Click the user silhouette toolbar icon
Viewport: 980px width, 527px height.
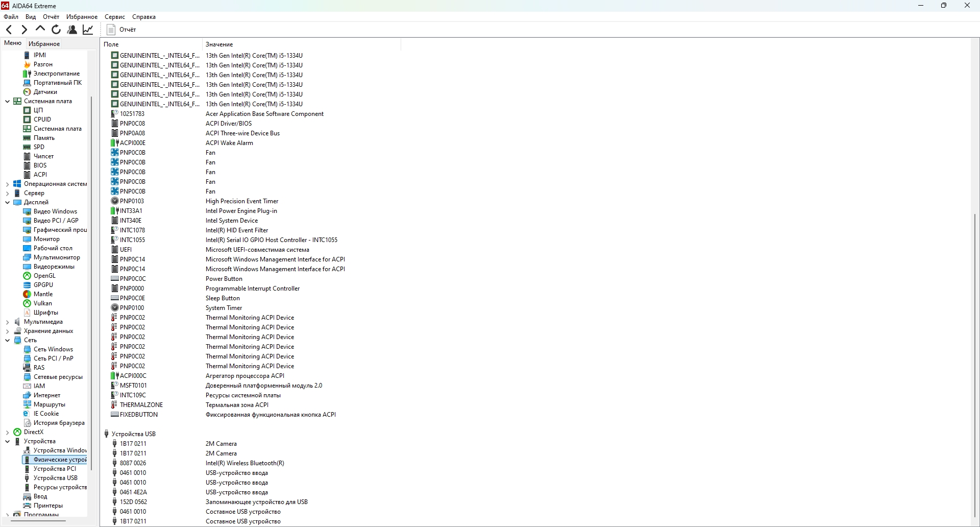72,30
